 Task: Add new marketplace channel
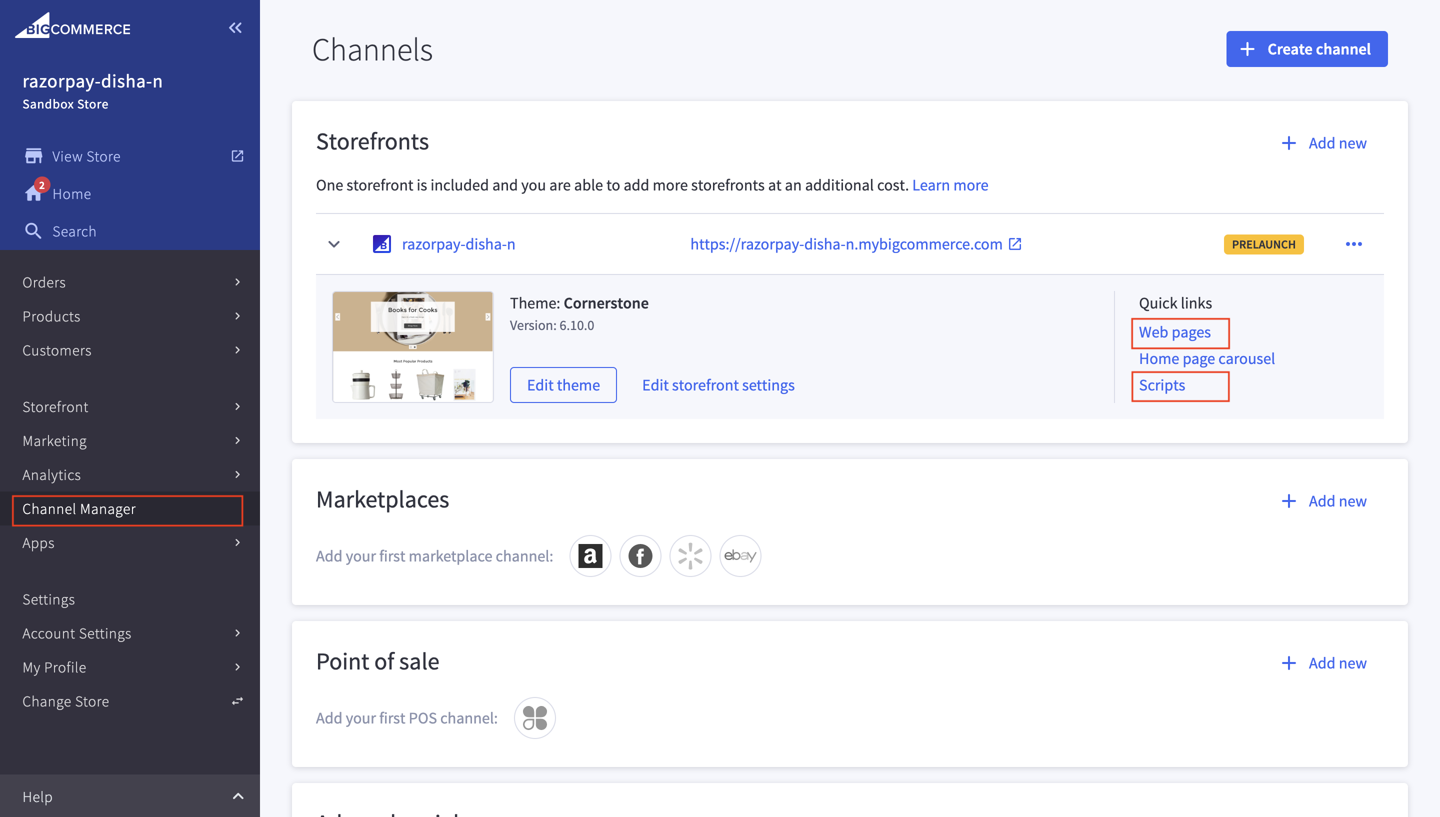[x=1324, y=501]
